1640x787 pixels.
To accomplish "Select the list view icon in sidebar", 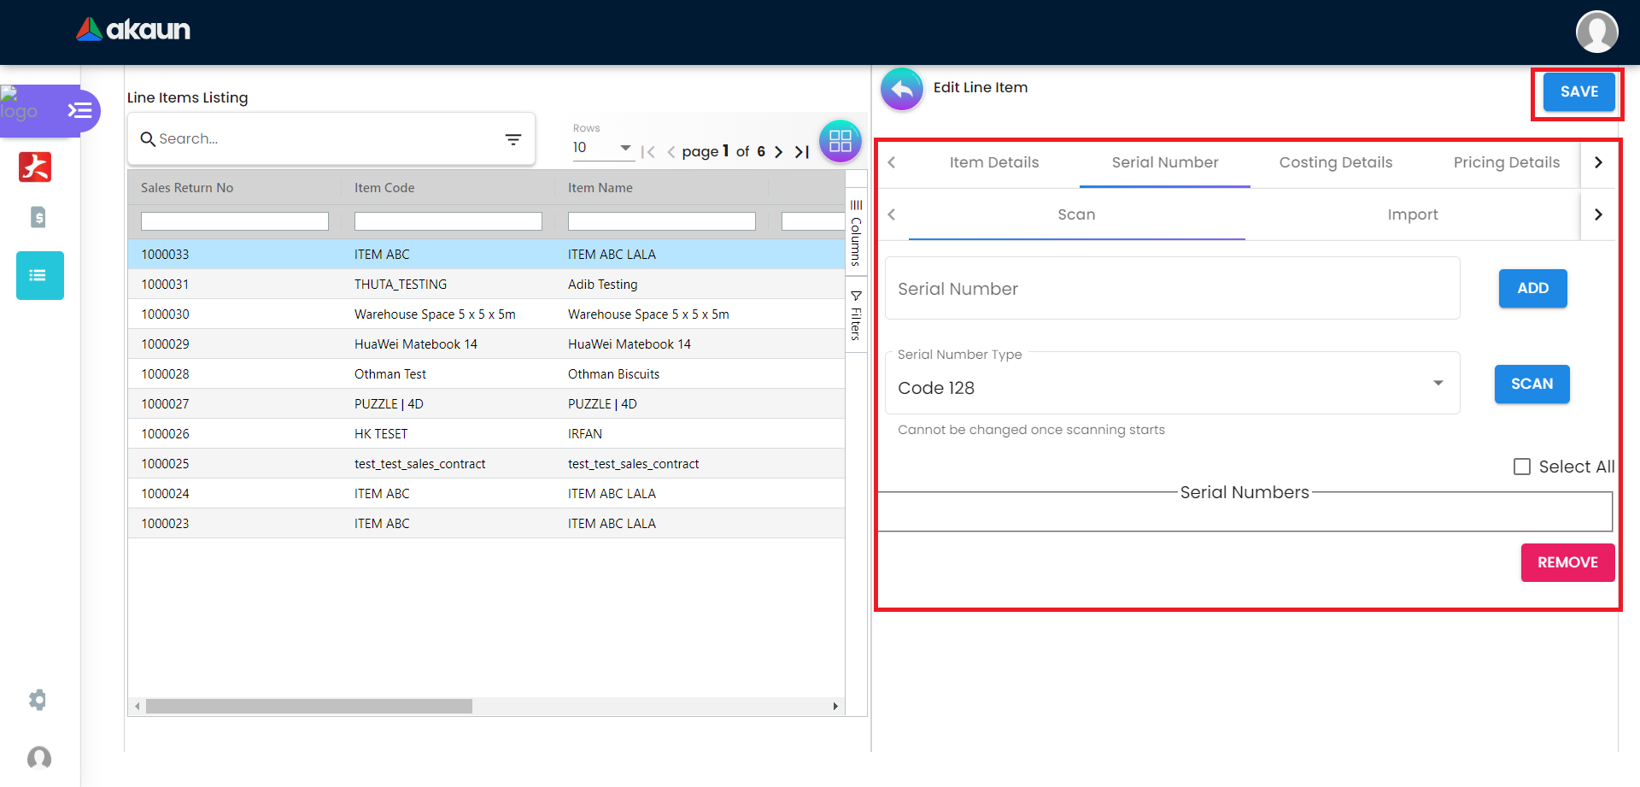I will 39,275.
